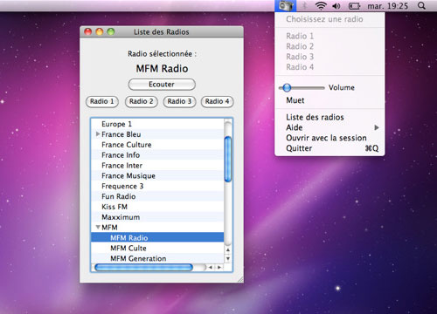
Task: Select Quitter from the menu
Action: click(329, 148)
